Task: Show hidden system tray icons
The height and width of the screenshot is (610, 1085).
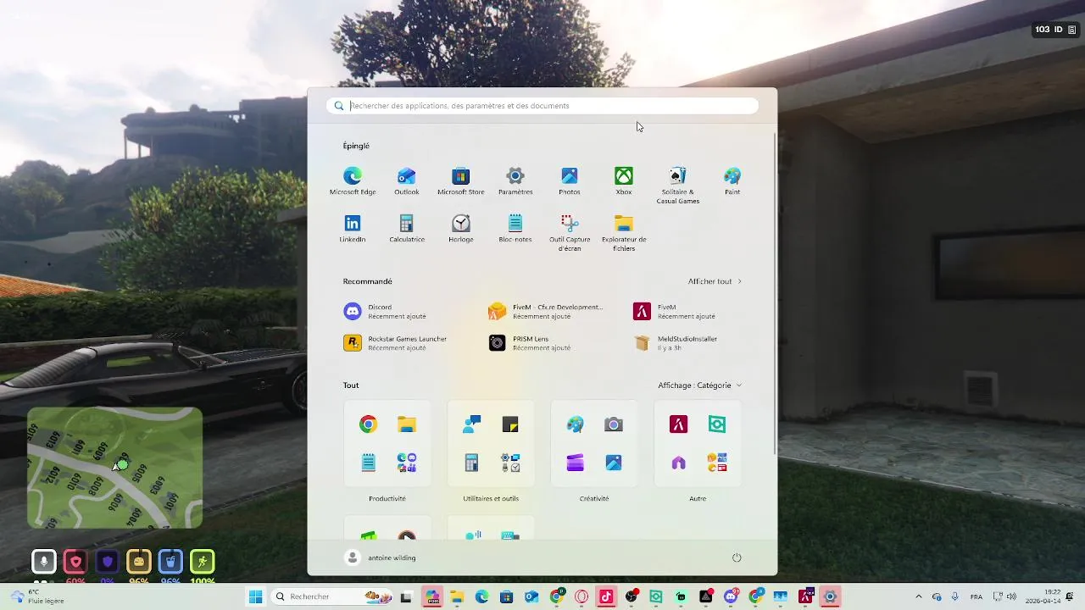Action: pos(918,596)
